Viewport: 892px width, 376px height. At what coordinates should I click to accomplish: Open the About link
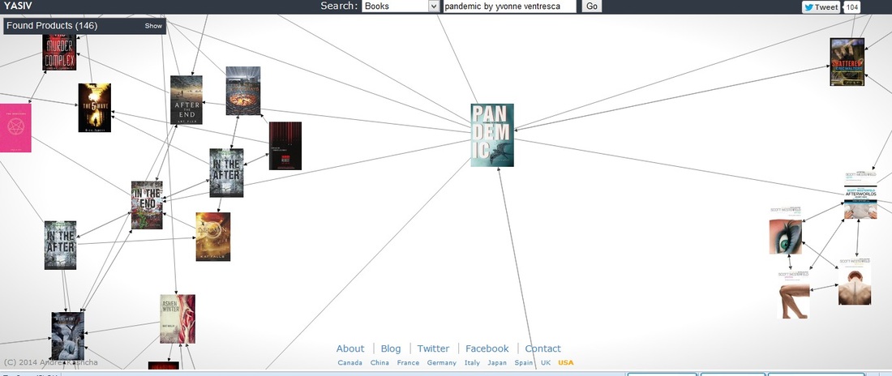(350, 348)
